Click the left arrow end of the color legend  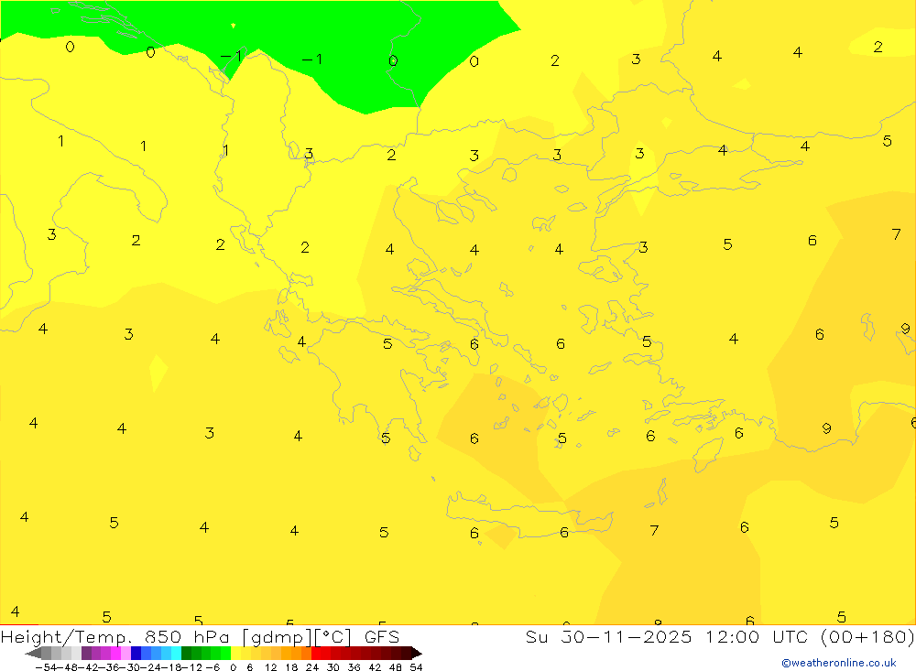point(33,654)
